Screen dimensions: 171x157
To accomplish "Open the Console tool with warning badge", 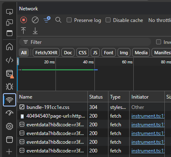I will click(10, 74).
